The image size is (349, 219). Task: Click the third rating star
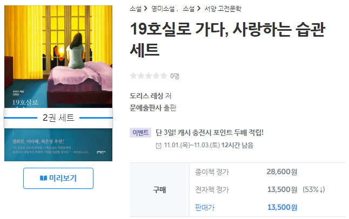tap(149, 76)
